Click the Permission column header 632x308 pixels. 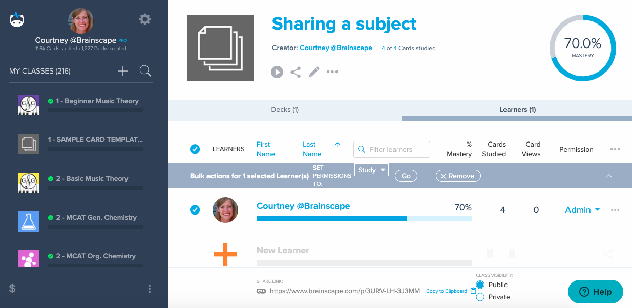tap(576, 150)
